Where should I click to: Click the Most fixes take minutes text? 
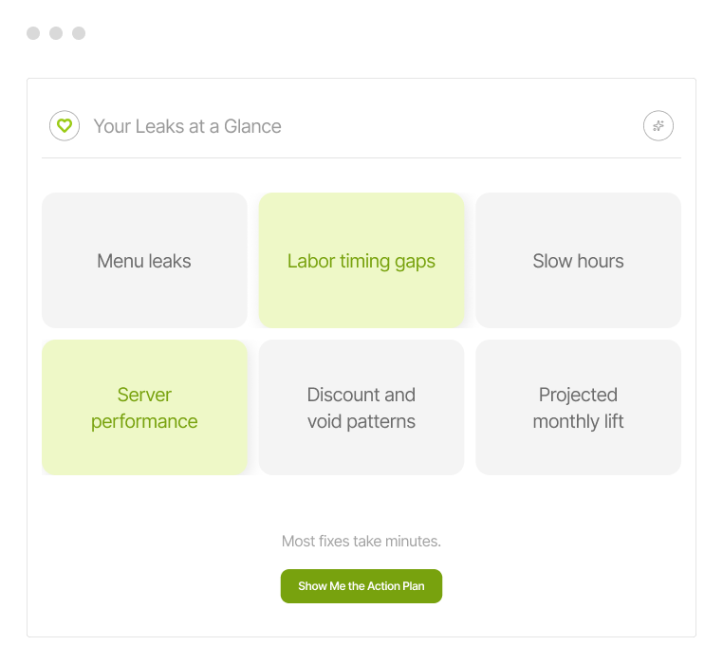[361, 542]
